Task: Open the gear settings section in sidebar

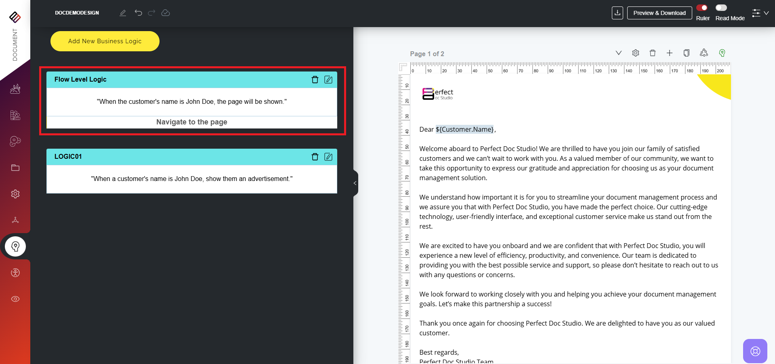Action: (15, 194)
